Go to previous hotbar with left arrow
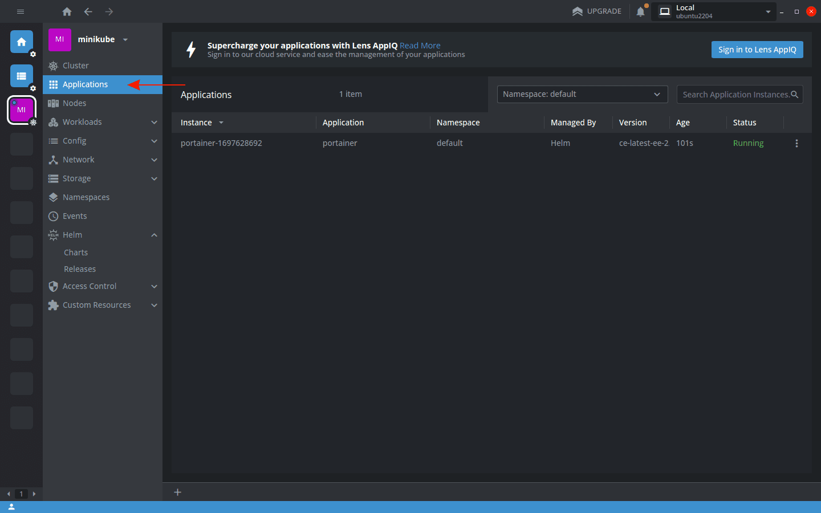This screenshot has width=821, height=513. [8, 494]
